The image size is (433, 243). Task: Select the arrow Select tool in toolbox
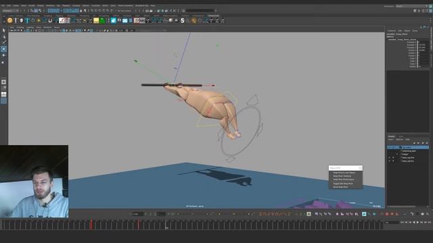[3, 30]
